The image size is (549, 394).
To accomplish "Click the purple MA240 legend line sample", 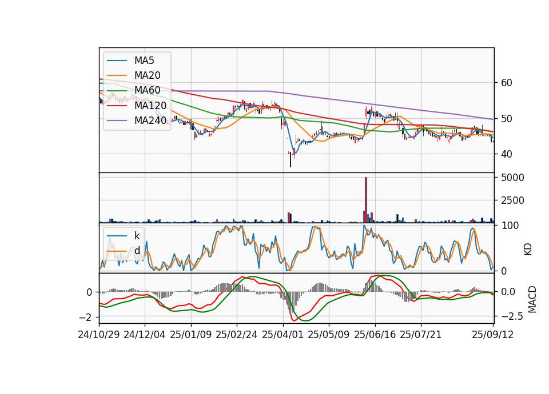I will click(x=117, y=120).
